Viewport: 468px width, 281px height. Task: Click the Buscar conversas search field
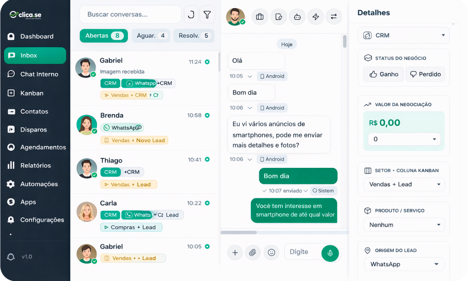tap(130, 15)
